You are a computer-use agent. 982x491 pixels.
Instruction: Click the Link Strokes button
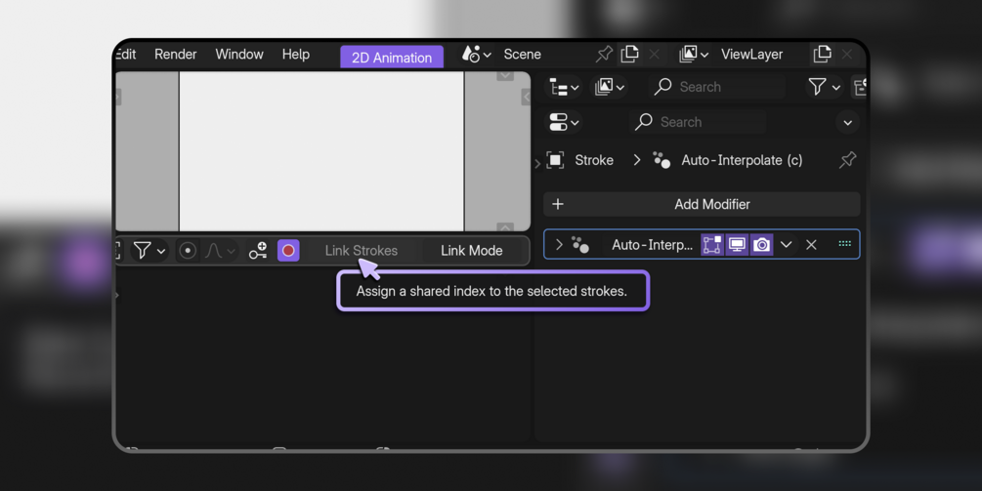tap(361, 251)
